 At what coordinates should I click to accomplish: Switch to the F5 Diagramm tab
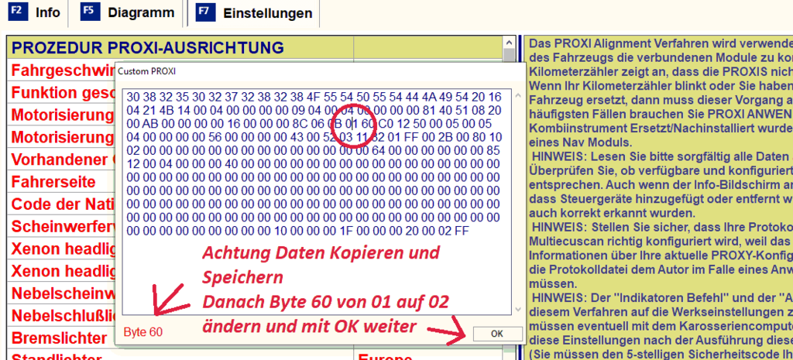129,13
